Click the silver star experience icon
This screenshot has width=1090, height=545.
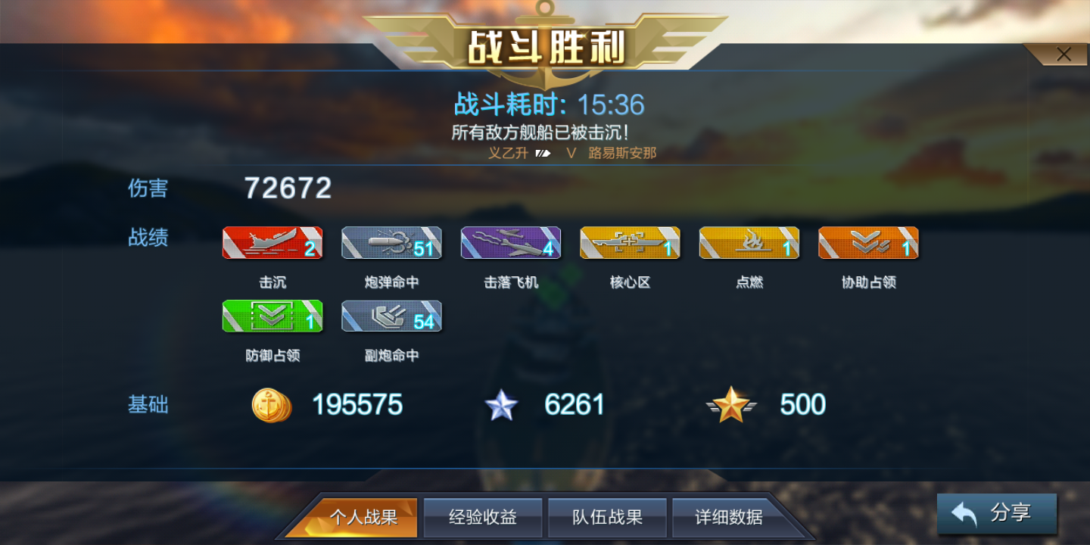tap(501, 405)
